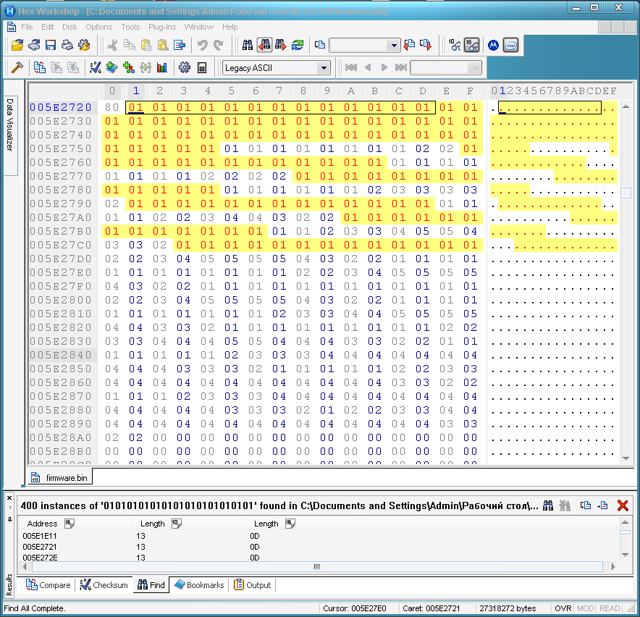
Task: Toggle Motorola byte order button
Action: pyautogui.click(x=493, y=45)
